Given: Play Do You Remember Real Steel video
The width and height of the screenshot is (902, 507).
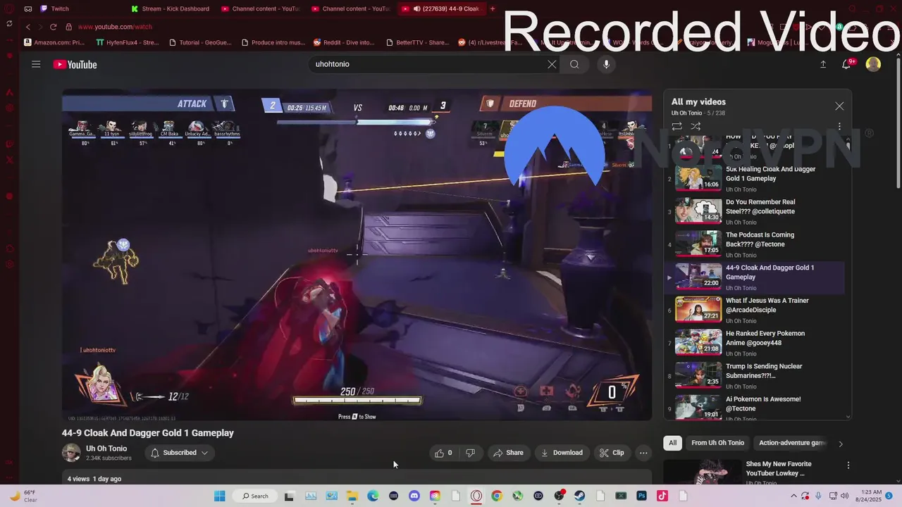Looking at the screenshot, I should [755, 212].
